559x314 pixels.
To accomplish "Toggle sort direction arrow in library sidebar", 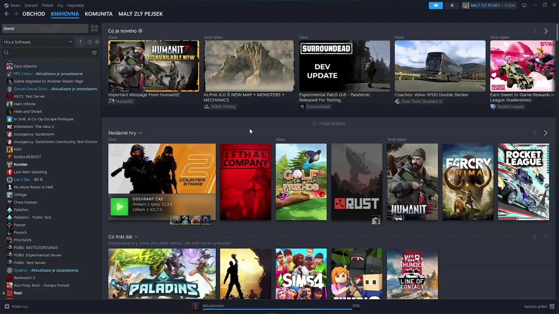I will (x=80, y=42).
